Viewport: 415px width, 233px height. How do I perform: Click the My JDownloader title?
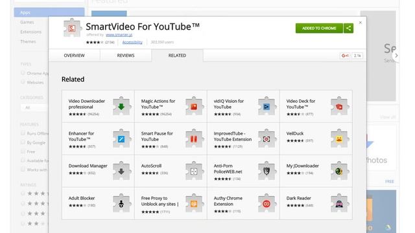click(303, 166)
